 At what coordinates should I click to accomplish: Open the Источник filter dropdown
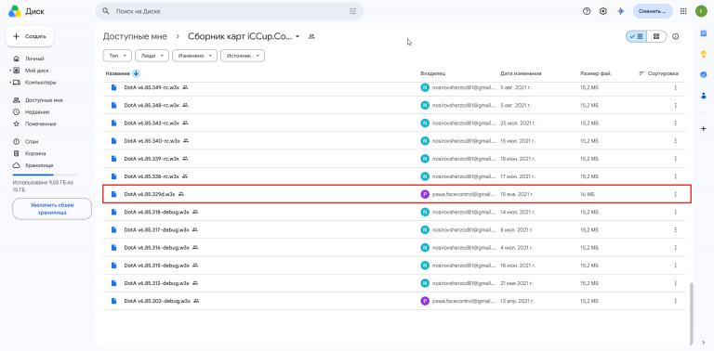tap(243, 56)
